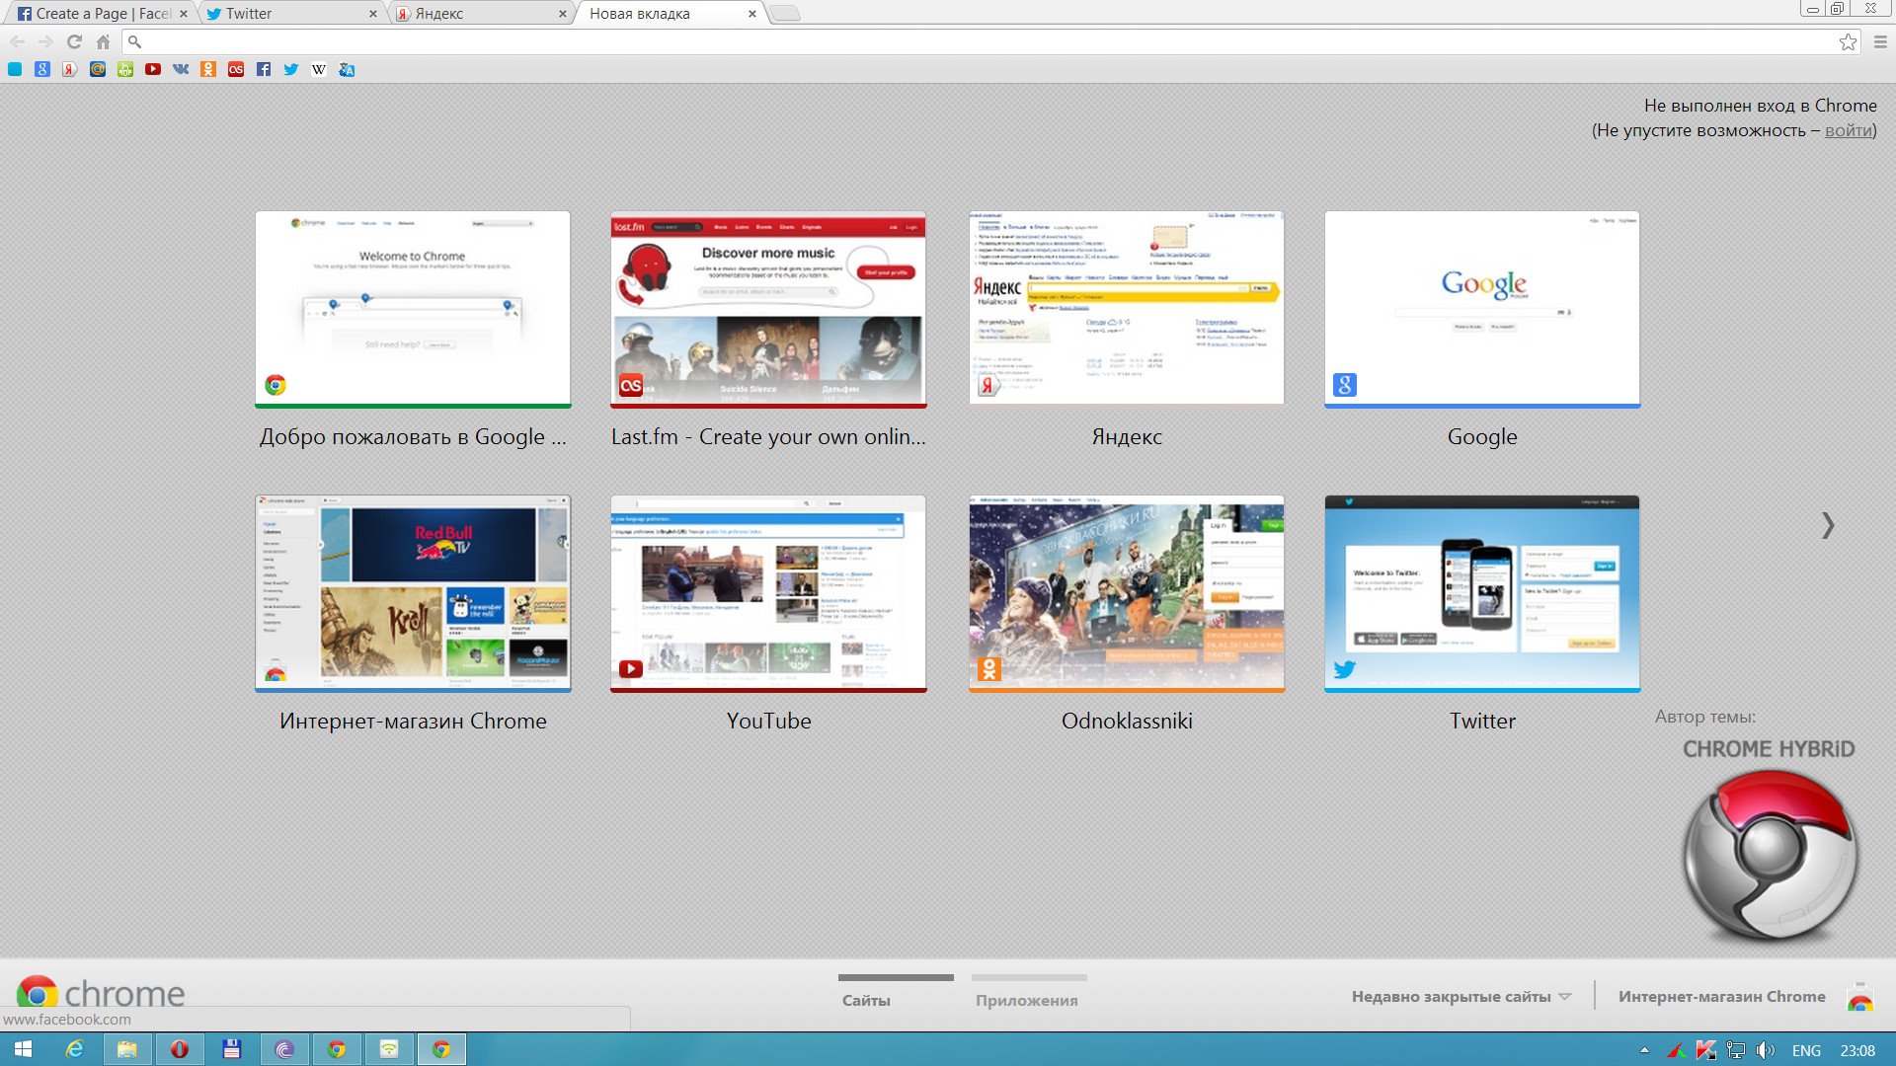
Task: Open the clock showing 23:08
Action: point(1857,1050)
